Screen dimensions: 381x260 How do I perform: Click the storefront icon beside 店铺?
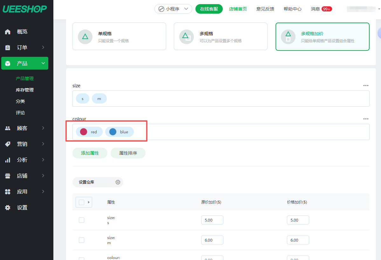coord(8,176)
